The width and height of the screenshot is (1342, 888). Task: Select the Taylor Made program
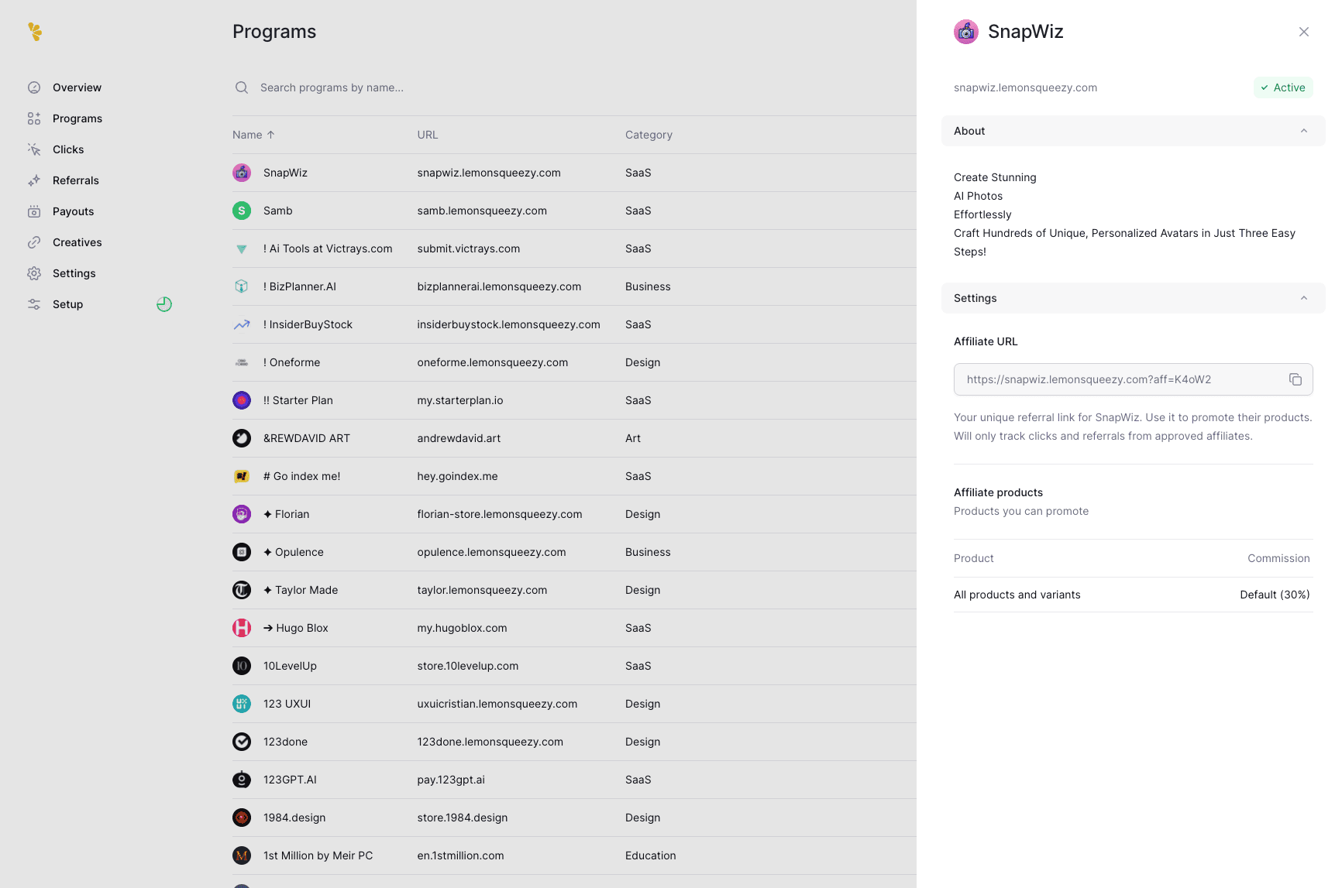tap(306, 590)
